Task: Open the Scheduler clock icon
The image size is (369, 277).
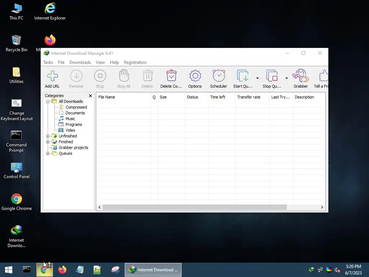Action: pos(219,79)
